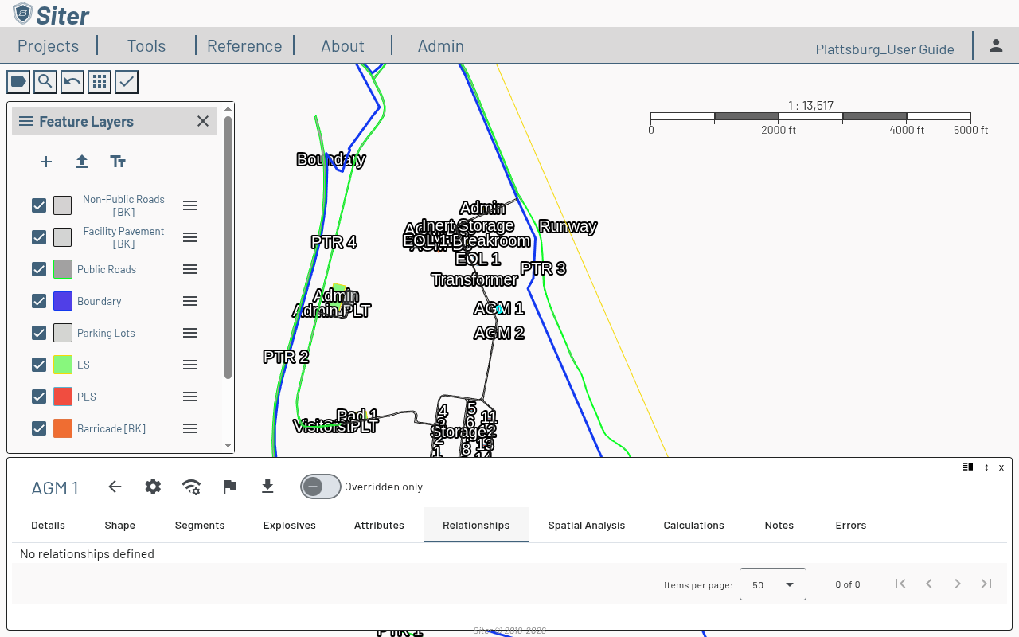
Task: Go back using the arrow next to AGM 1
Action: (x=115, y=487)
